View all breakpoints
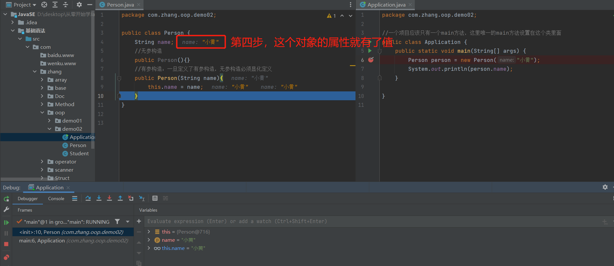Image resolution: width=614 pixels, height=266 pixels. 6,257
